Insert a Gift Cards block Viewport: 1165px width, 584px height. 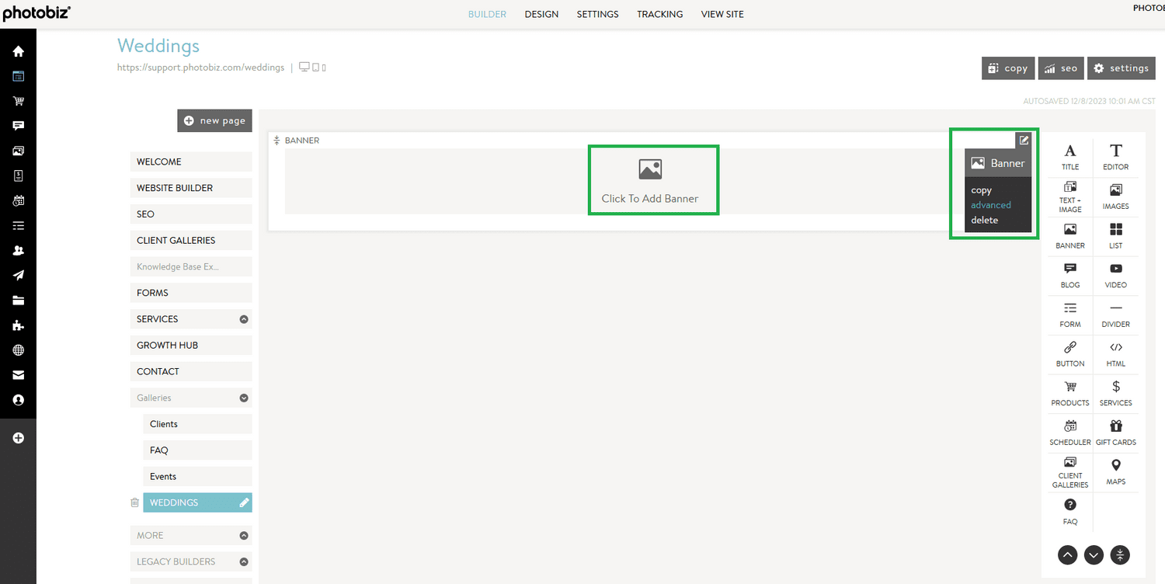click(1116, 433)
